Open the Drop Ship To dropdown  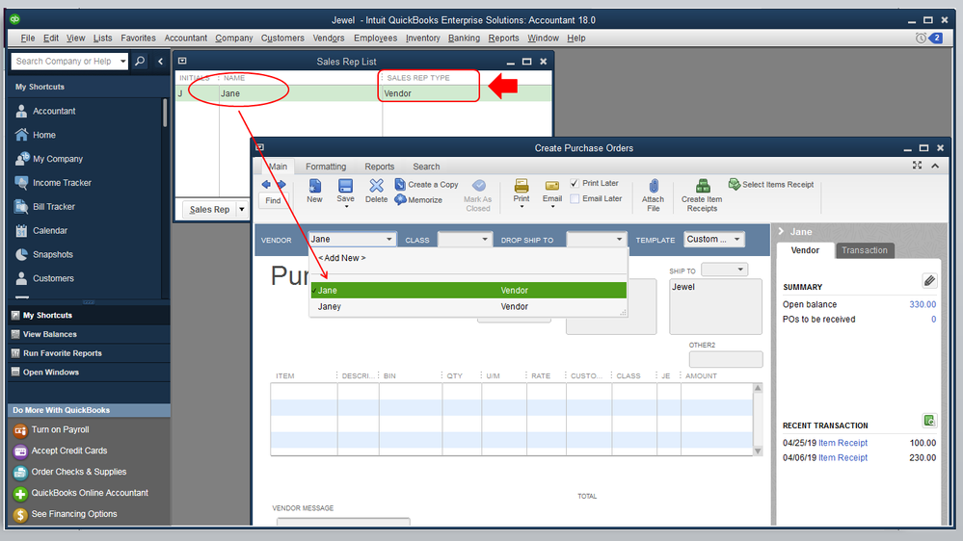point(619,240)
